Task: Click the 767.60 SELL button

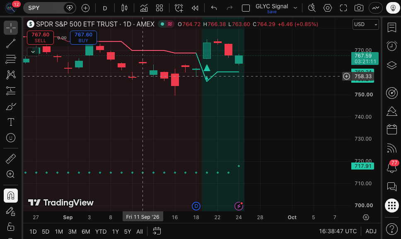Action: (41, 37)
